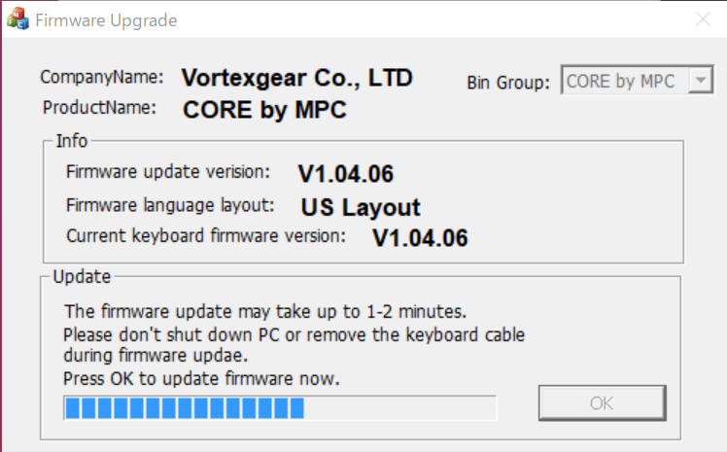The width and height of the screenshot is (727, 452).
Task: Click the CompanyName label
Action: [x=102, y=76]
